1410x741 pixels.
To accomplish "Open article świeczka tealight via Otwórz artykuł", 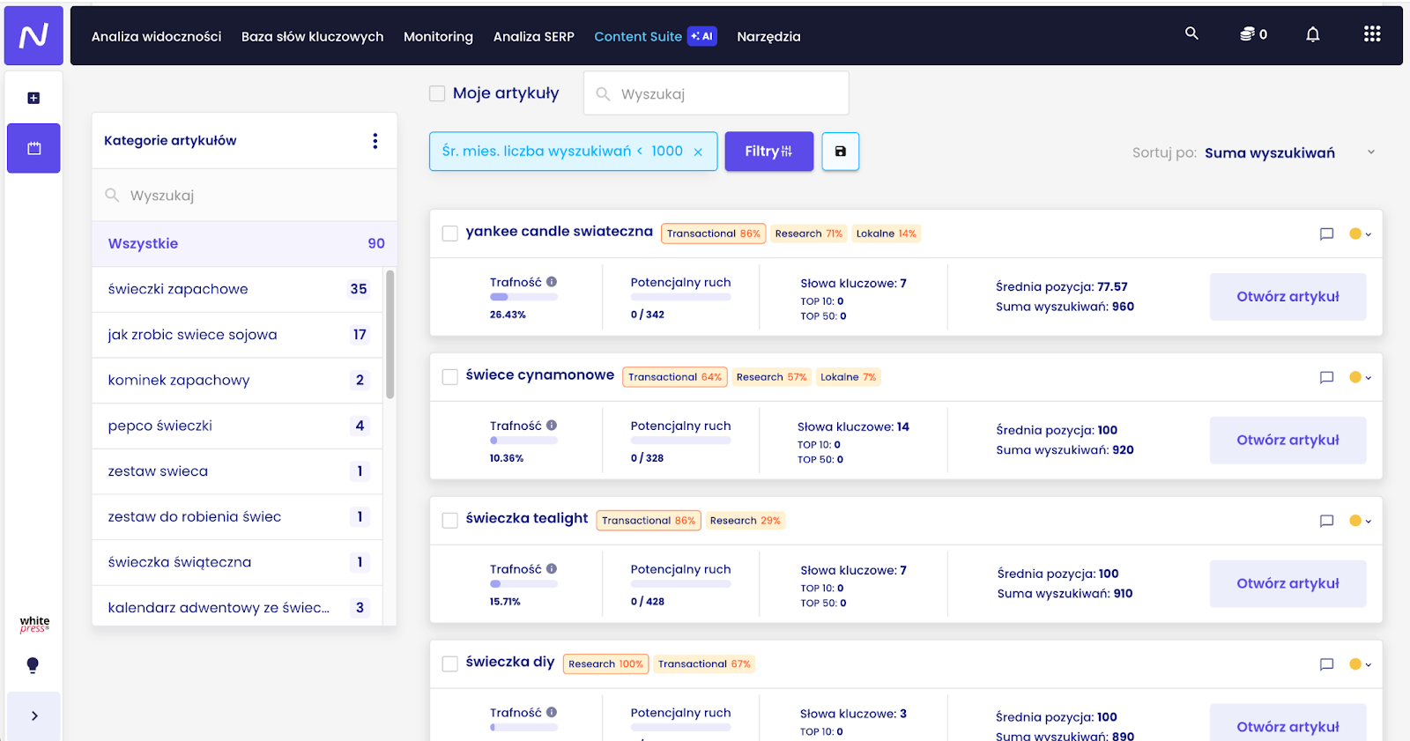I will click(1288, 584).
